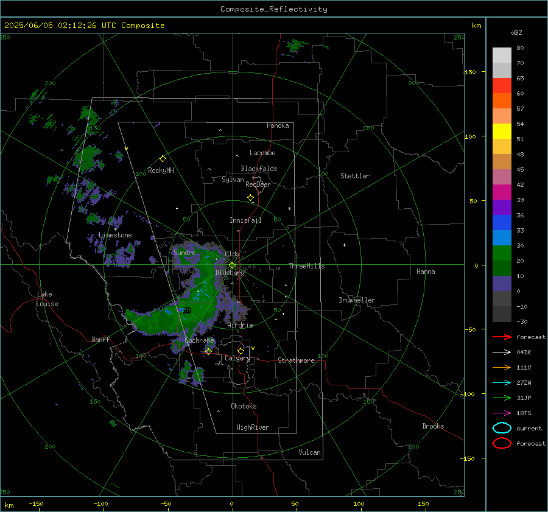Click the red 60-65 dBZ color swatch

click(x=502, y=86)
